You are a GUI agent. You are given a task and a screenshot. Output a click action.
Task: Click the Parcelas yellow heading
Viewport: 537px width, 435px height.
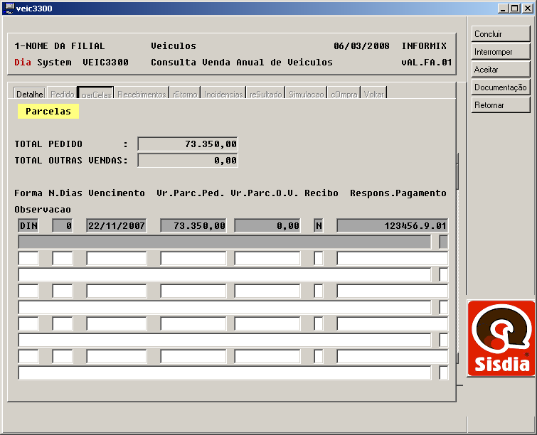tap(48, 111)
